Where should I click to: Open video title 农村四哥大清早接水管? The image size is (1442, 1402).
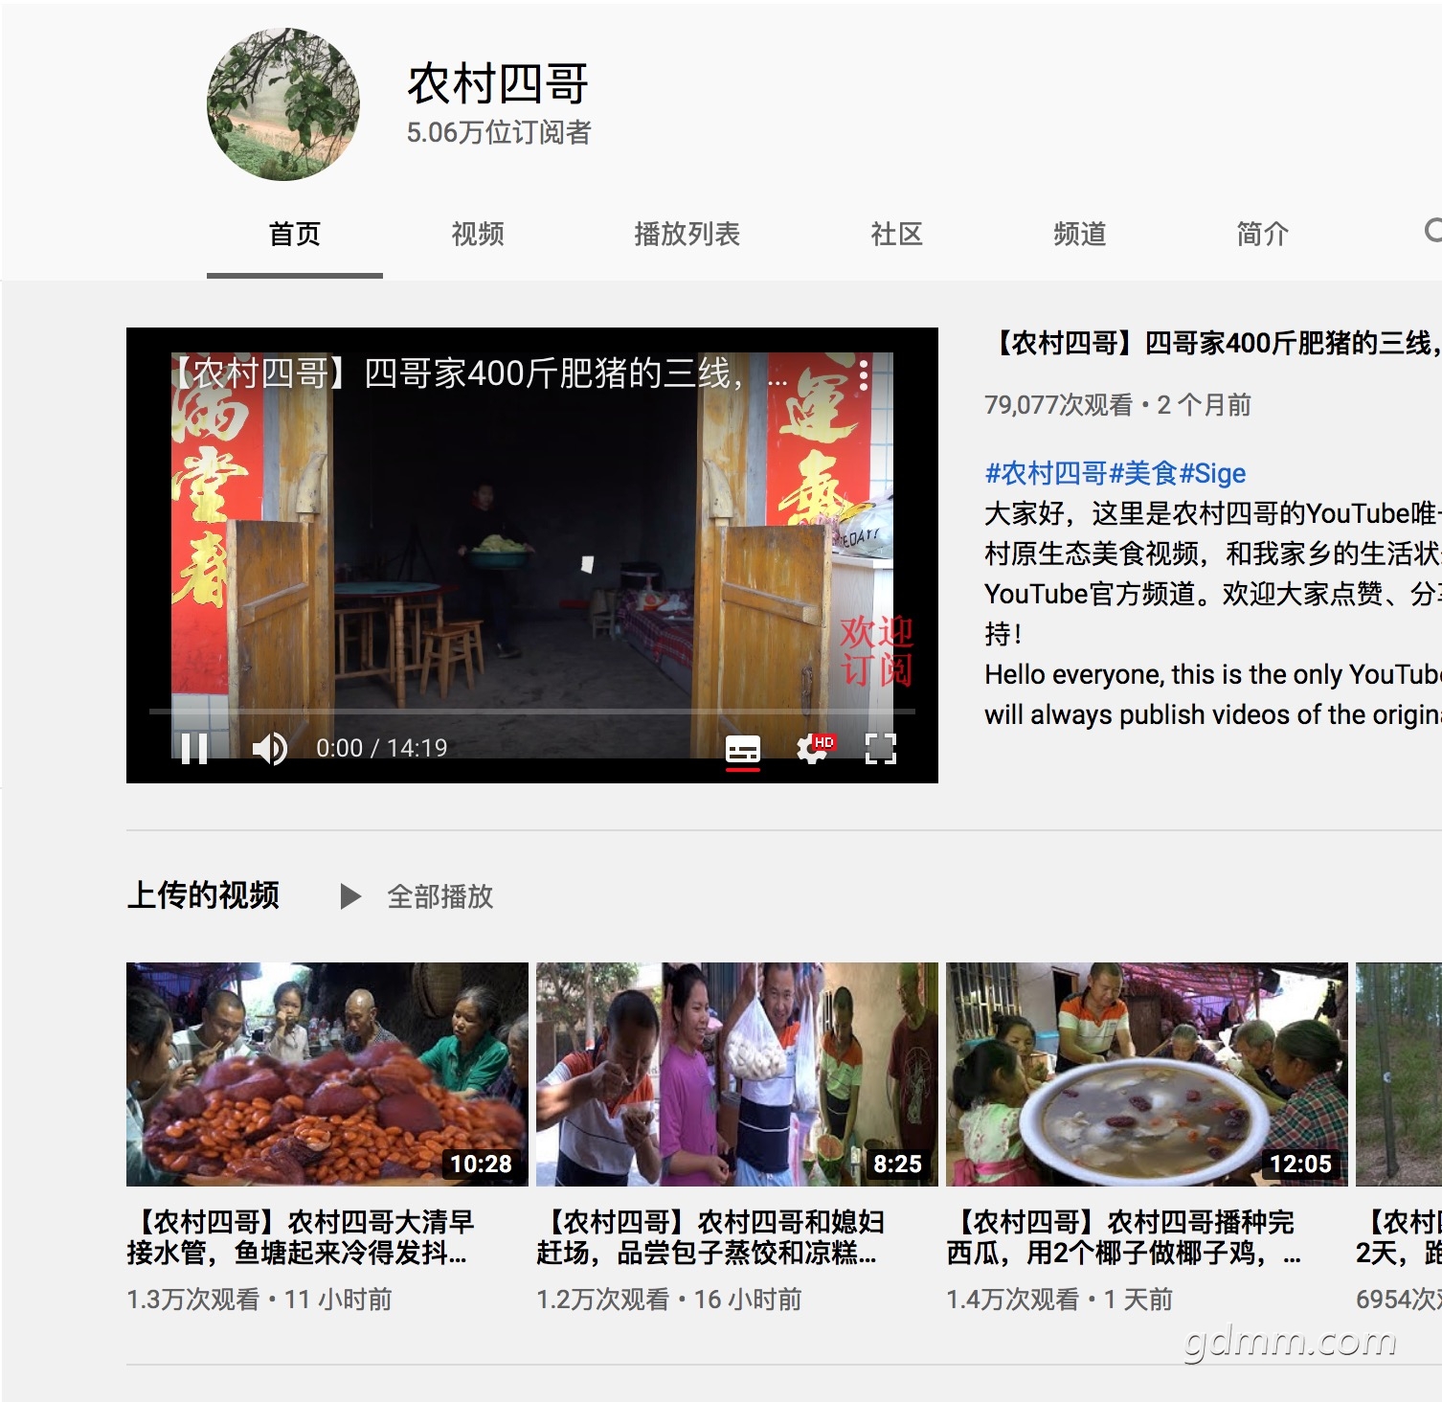pos(301,1236)
